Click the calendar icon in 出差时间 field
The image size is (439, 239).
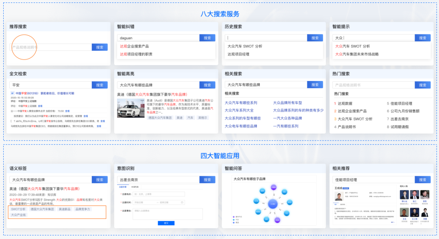pyautogui.click(x=182, y=203)
